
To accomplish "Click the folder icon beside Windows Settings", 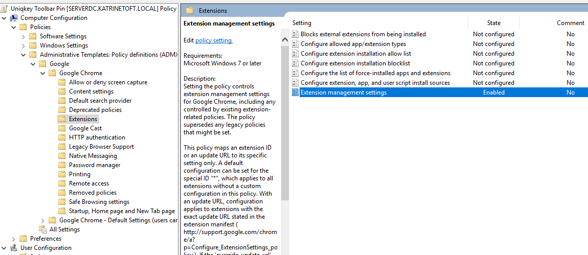I will (x=33, y=45).
